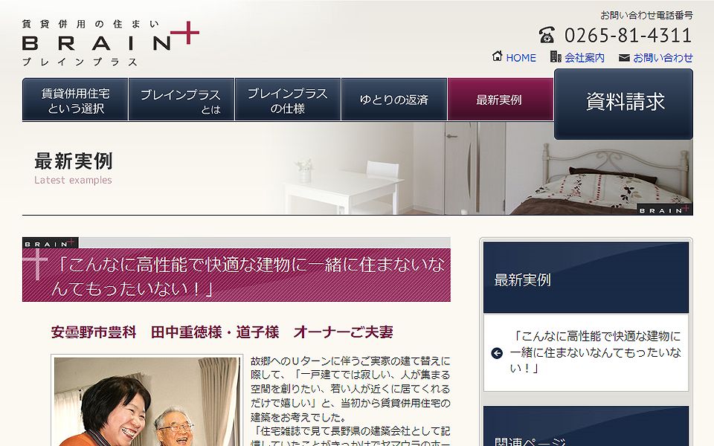Screen dimensions: 714x446
Task: Open the sidebar article link about 高性能で快適な建物
Action: (x=595, y=352)
